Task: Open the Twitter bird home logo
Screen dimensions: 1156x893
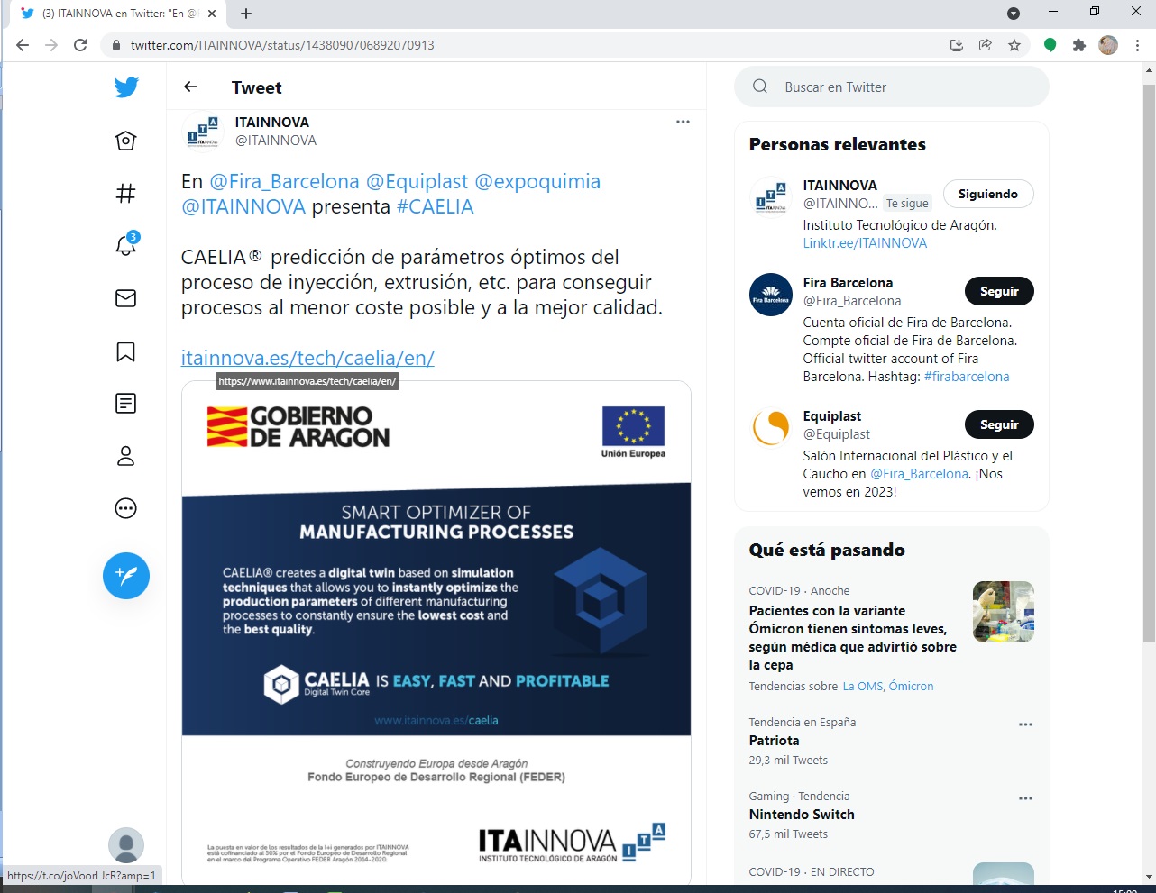Action: pyautogui.click(x=126, y=87)
